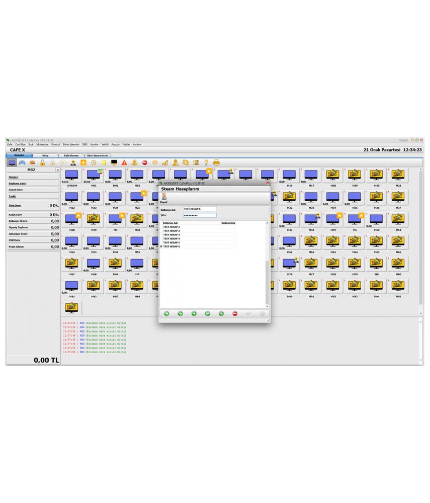This screenshot has width=430, height=503.
Task: Go to the first record with navigator
Action: [166, 313]
